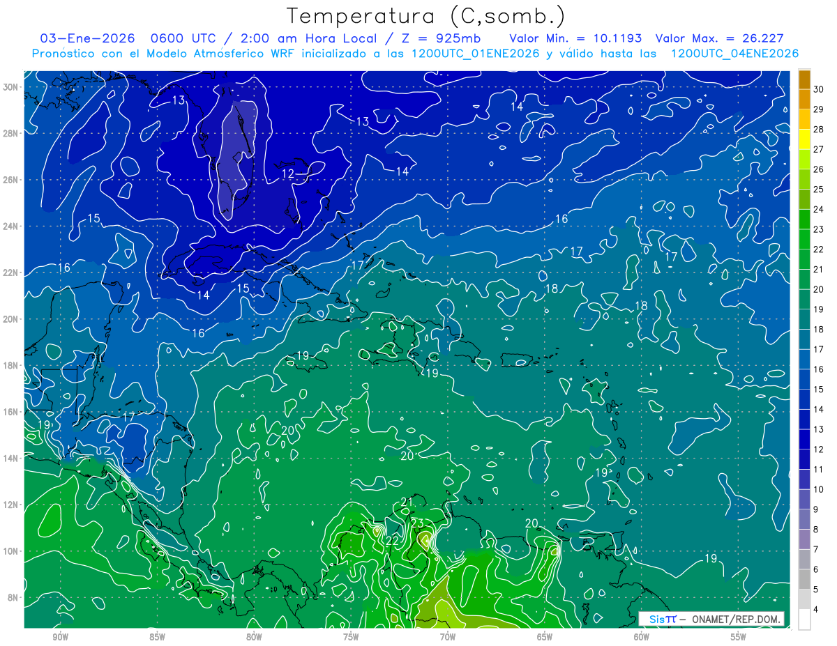Click the legend value 30
Image resolution: width=837 pixels, height=646 pixels.
click(818, 89)
